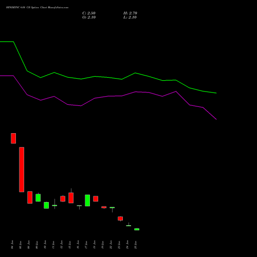
Task: Click the open value O: 2.10
Action: [89, 17]
